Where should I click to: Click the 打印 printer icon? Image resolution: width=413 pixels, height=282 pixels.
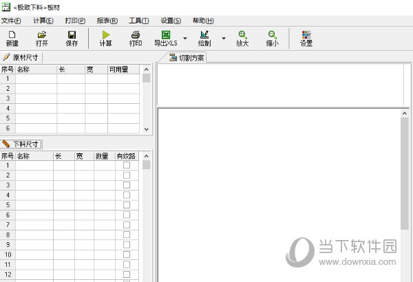[136, 39]
